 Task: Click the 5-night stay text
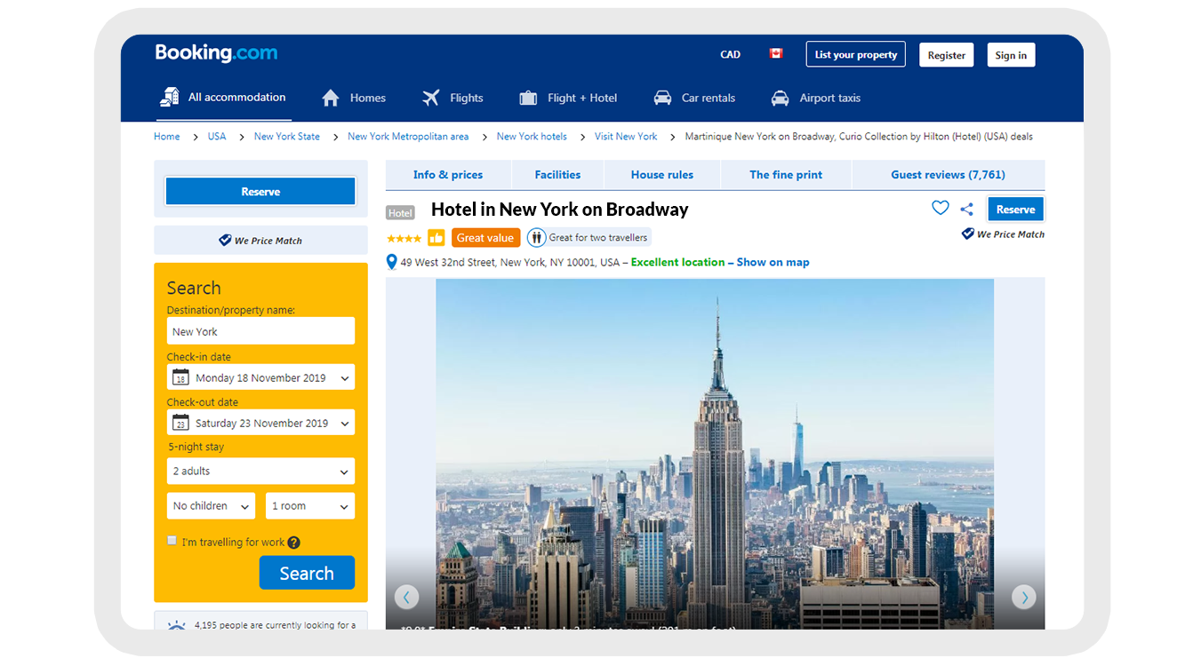pos(196,447)
